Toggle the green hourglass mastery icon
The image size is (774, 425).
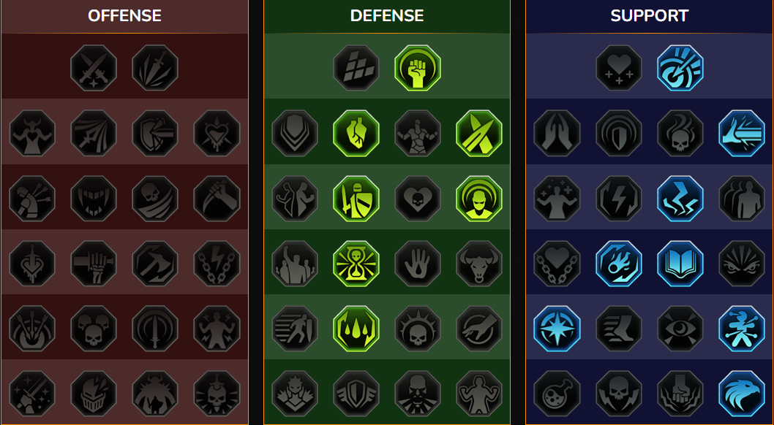(x=356, y=264)
